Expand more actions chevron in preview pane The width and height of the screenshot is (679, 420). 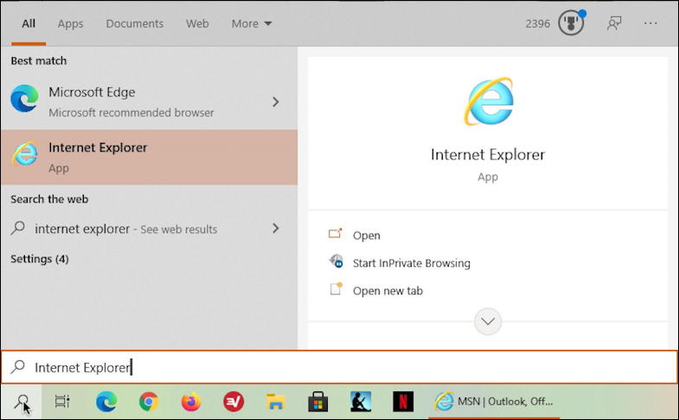[x=488, y=321]
